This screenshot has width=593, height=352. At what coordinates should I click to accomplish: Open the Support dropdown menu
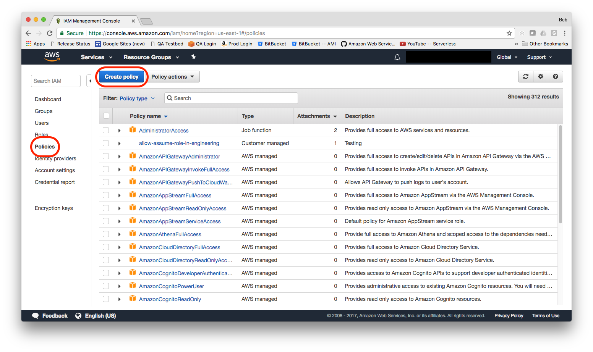pyautogui.click(x=540, y=57)
